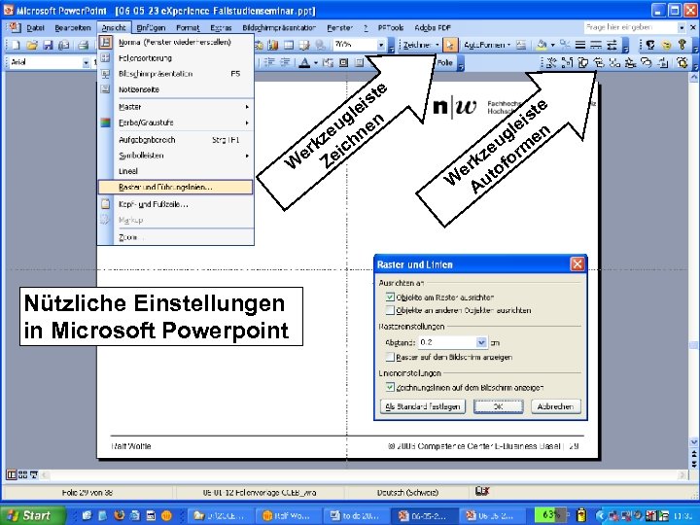Click the 'to do' taskbar button
700x525 pixels.
pos(356,515)
